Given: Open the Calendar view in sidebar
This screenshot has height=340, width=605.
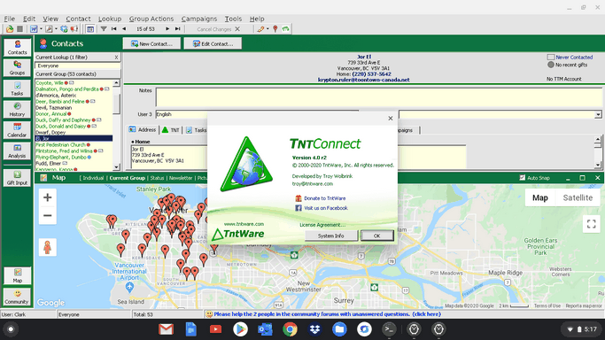Looking at the screenshot, I should point(18,130).
